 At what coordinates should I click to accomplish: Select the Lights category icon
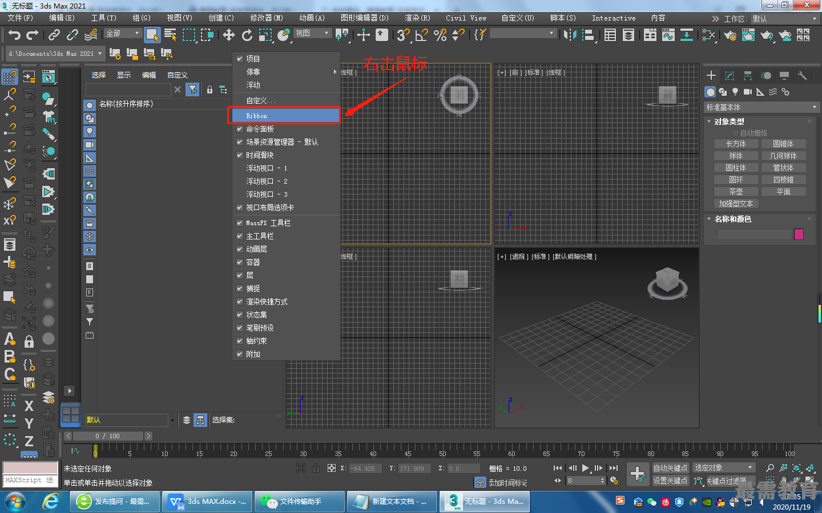pyautogui.click(x=735, y=92)
